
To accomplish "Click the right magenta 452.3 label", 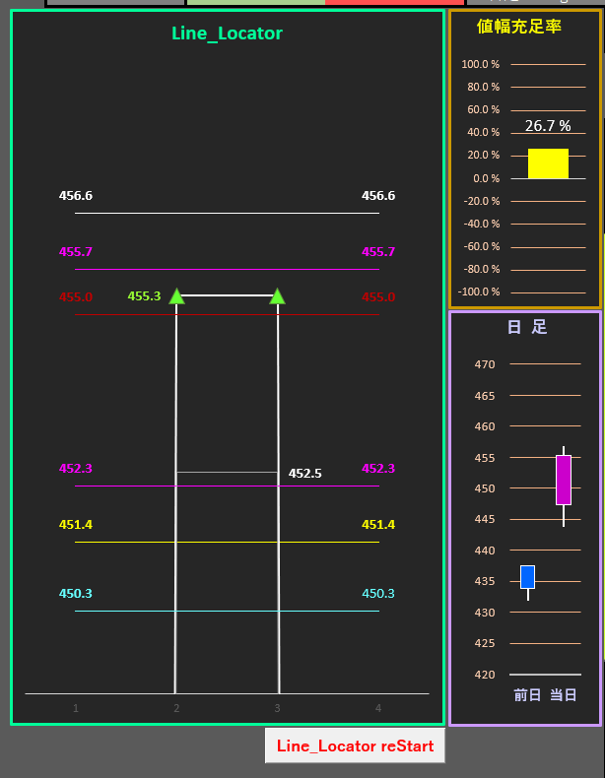I will (378, 469).
